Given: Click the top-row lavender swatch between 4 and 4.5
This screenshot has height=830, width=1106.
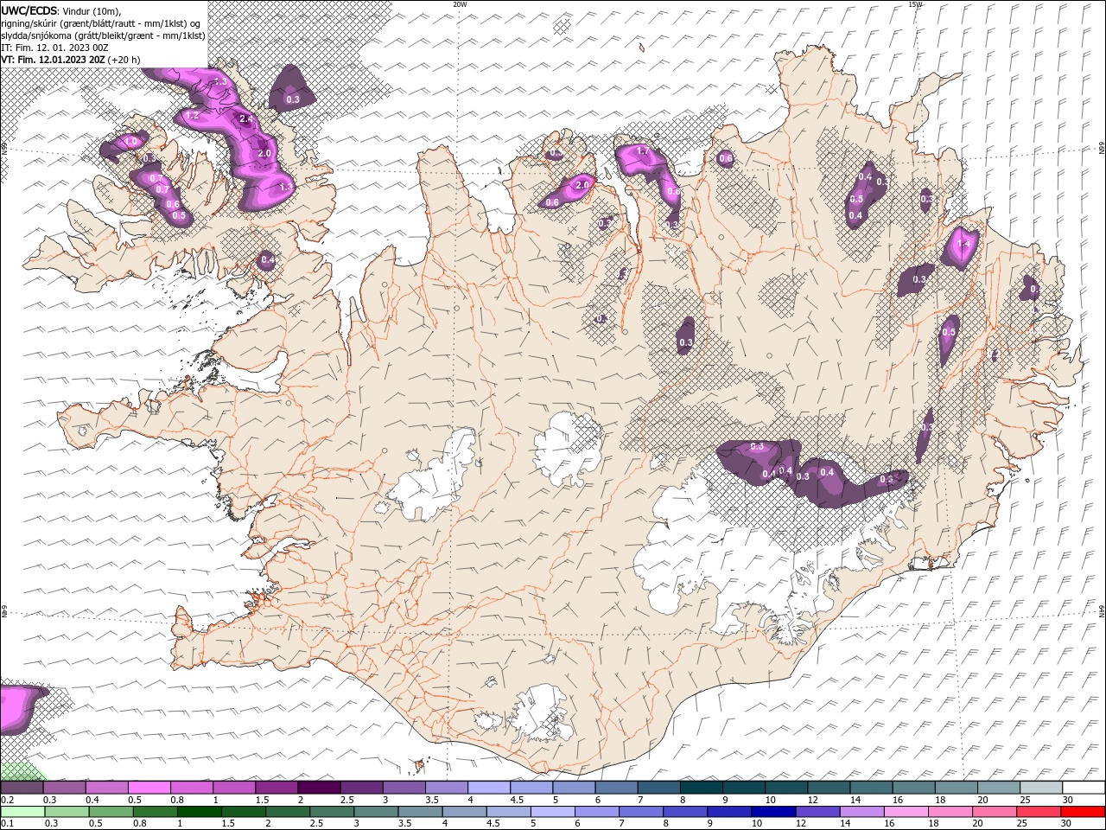Looking at the screenshot, I should coord(489,788).
